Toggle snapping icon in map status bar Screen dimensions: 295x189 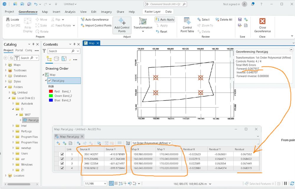[111, 184]
